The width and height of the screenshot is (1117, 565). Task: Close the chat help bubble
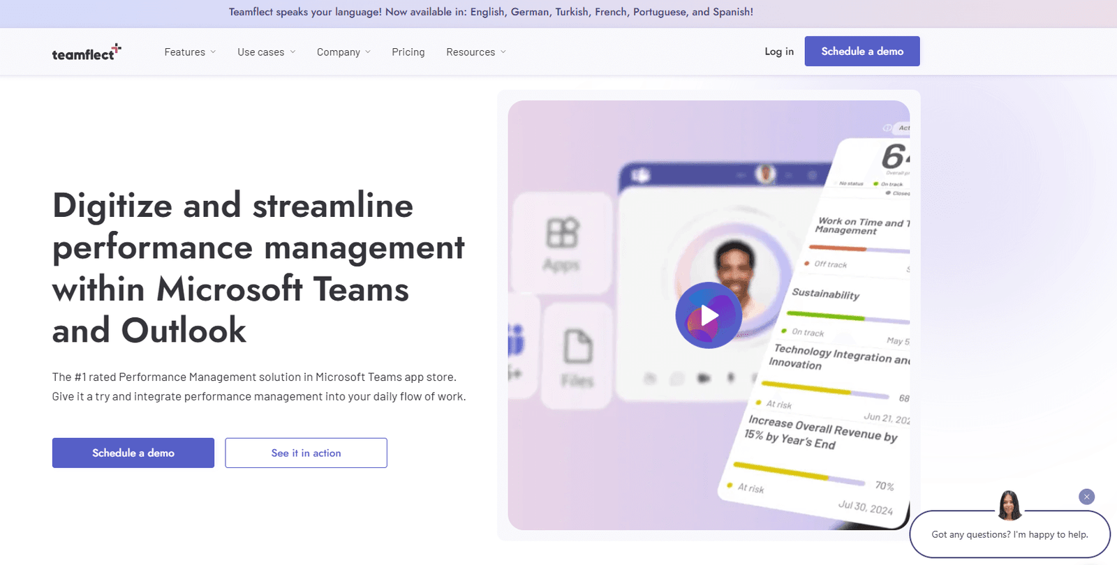(1086, 497)
